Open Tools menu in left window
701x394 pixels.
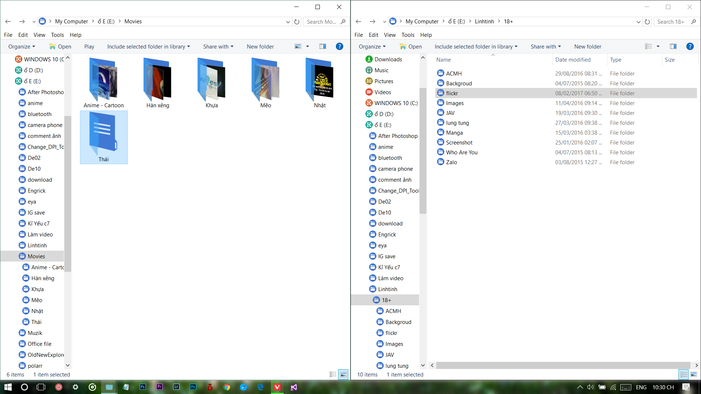click(57, 35)
